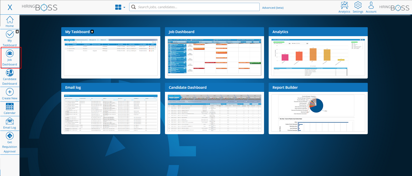Click the Report Builder tile header
This screenshot has width=412, height=176.
pos(318,87)
